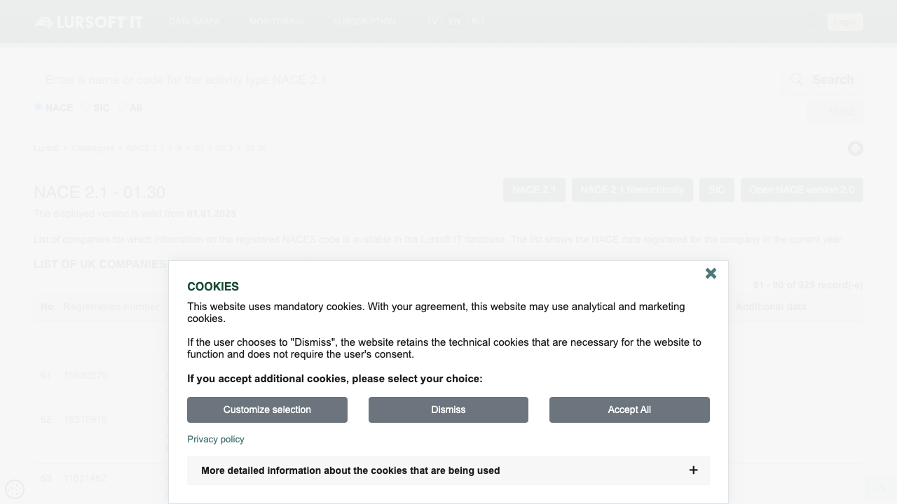Click the Lursoft IT logo
Image resolution: width=897 pixels, height=504 pixels.
click(x=88, y=21)
